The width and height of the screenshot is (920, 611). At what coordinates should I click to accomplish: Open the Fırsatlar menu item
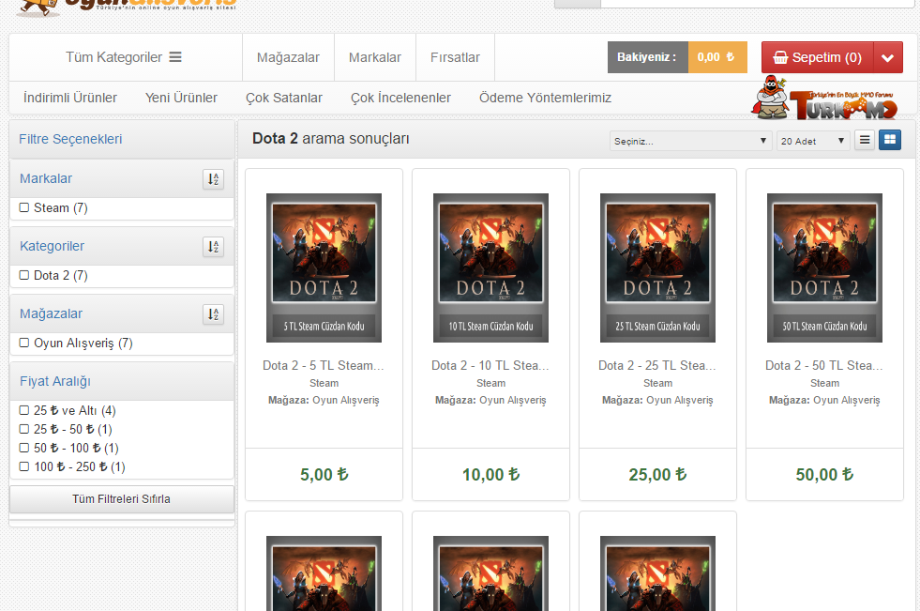(x=455, y=57)
